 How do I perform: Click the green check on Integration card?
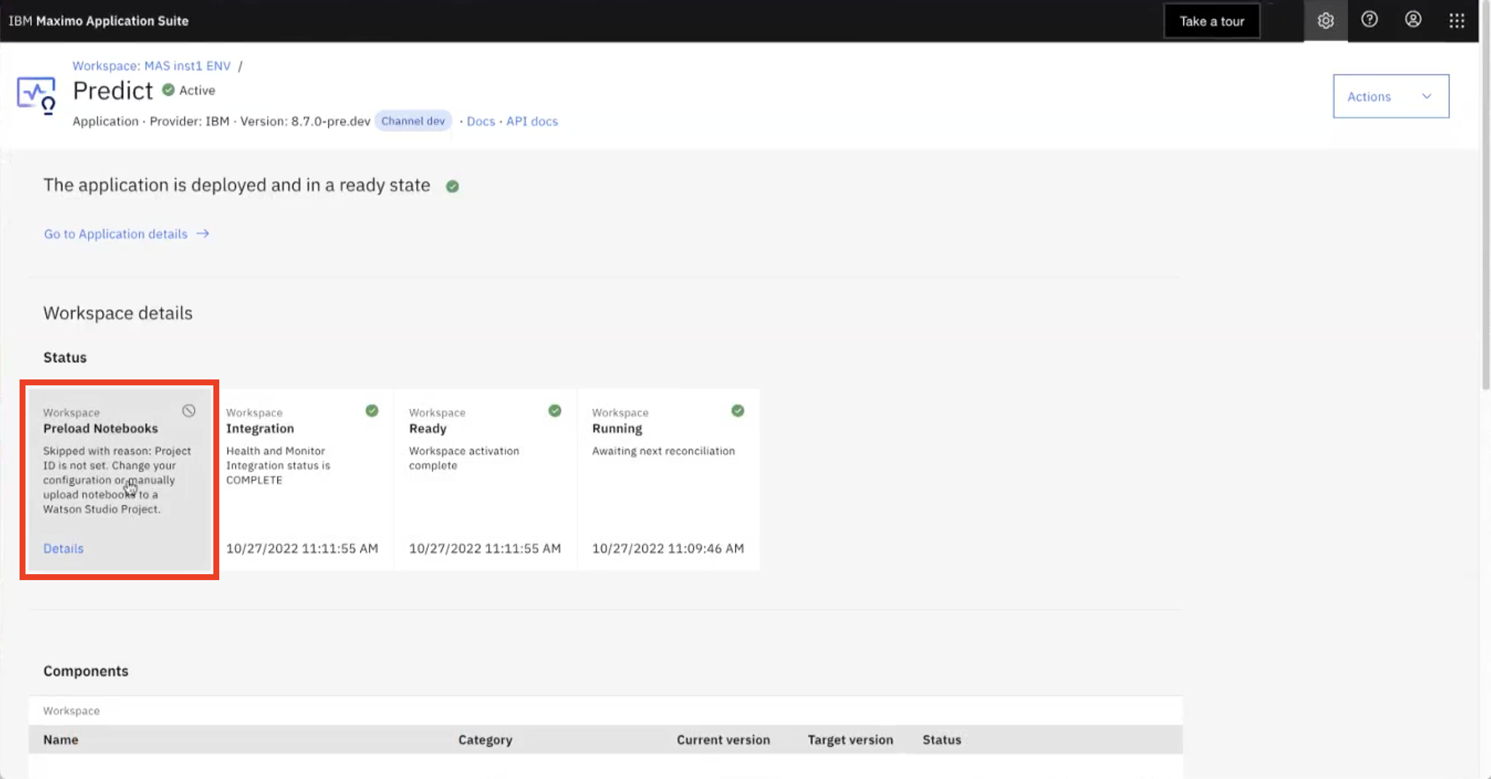point(372,411)
